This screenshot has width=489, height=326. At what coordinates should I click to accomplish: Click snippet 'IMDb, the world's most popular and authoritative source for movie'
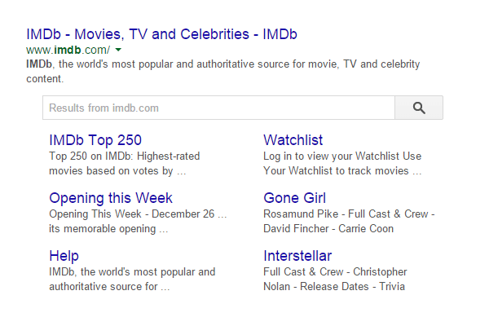click(183, 64)
